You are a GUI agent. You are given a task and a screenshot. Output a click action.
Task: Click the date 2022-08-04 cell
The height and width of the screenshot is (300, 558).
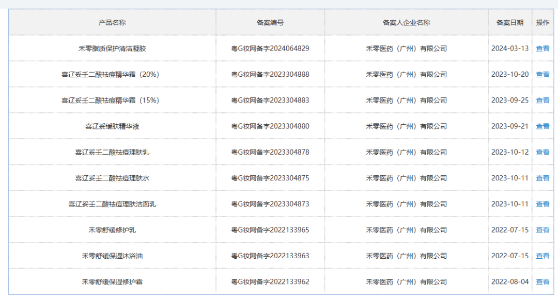pyautogui.click(x=509, y=282)
